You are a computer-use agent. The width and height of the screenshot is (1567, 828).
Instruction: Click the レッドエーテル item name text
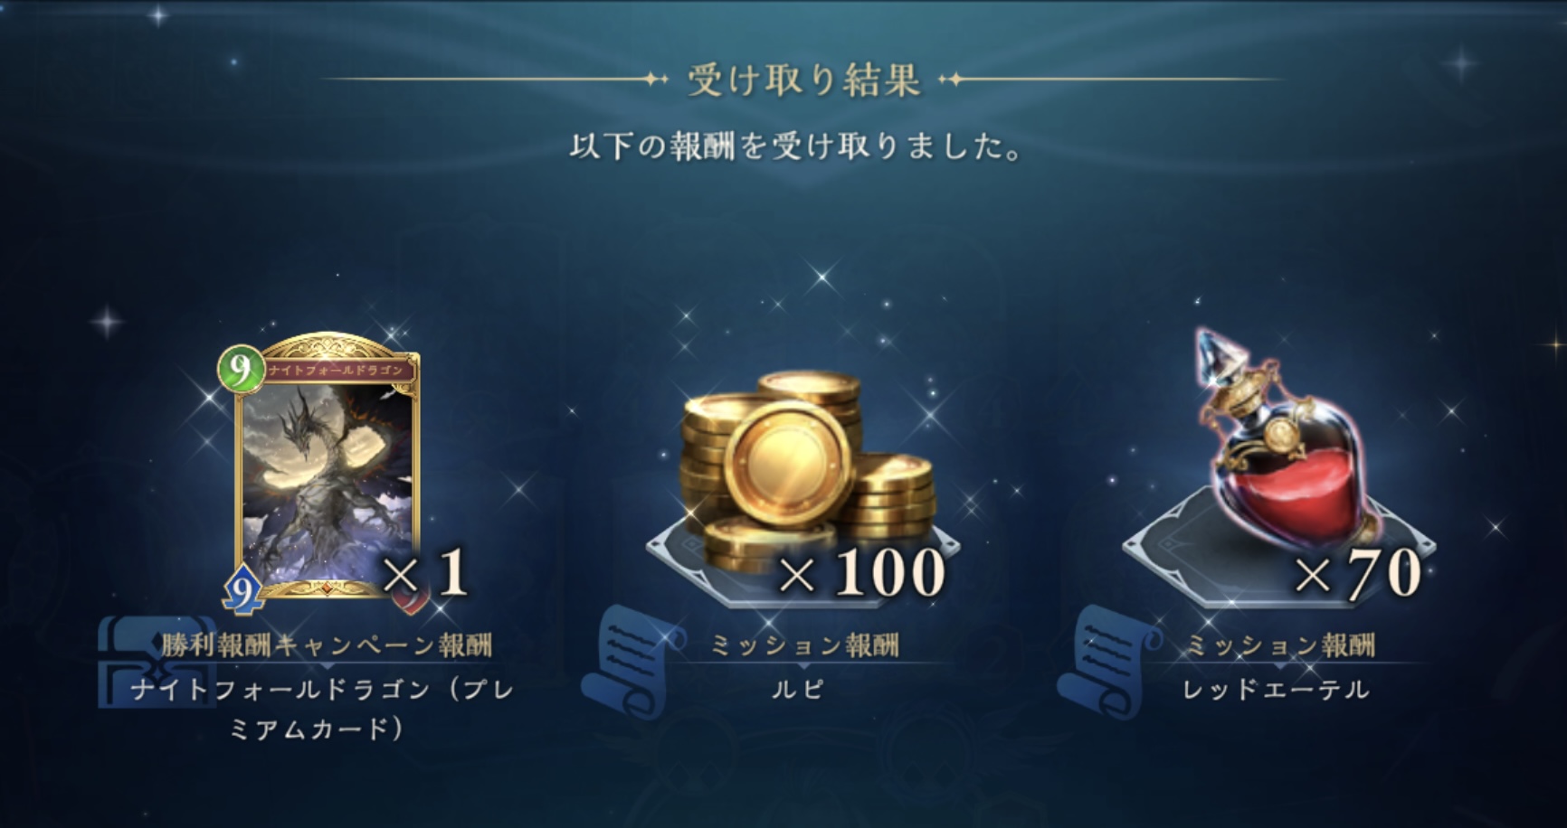[x=1277, y=690]
